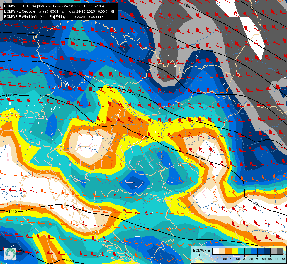Select the ECMWF-E Geopotential (m) title line

point(60,11)
